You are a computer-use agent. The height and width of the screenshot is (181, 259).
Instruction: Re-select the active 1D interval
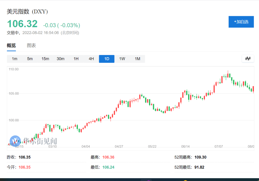pyautogui.click(x=106, y=58)
